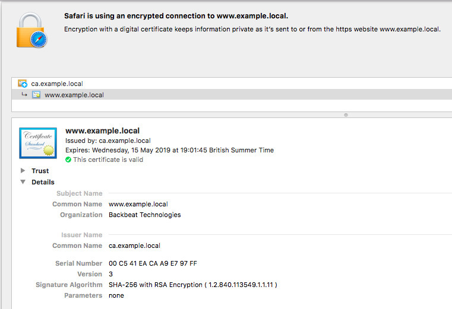Click the Organization value Backbeat Technologies

[x=145, y=215]
